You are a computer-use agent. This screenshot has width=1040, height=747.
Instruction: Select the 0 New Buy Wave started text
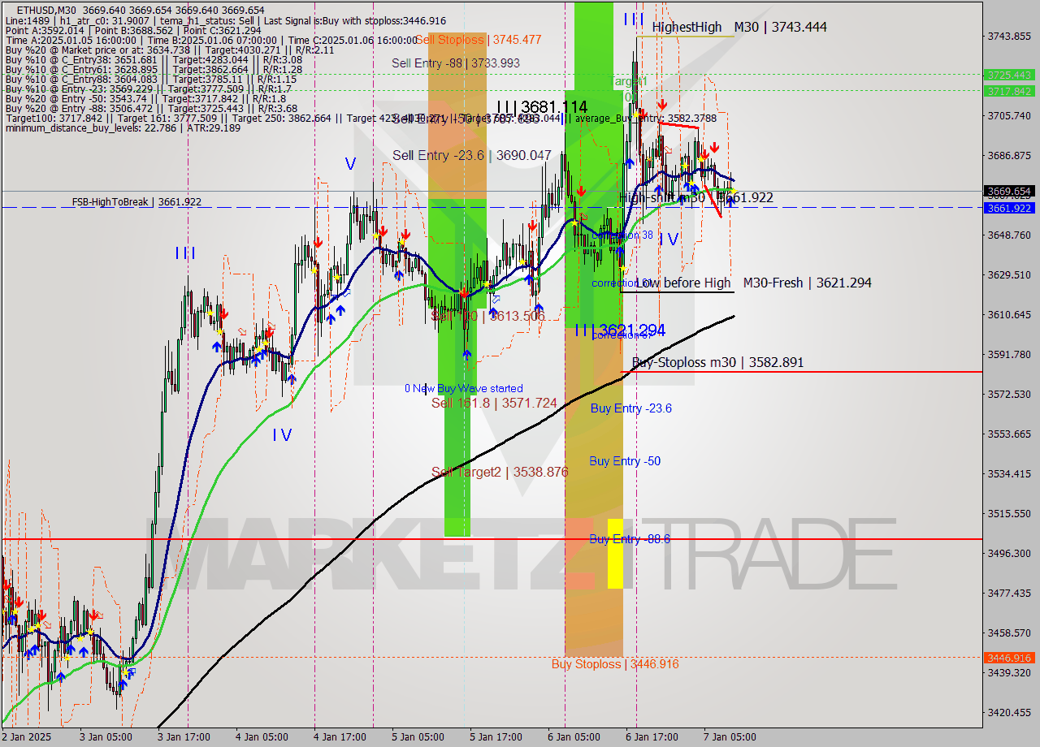pos(464,389)
